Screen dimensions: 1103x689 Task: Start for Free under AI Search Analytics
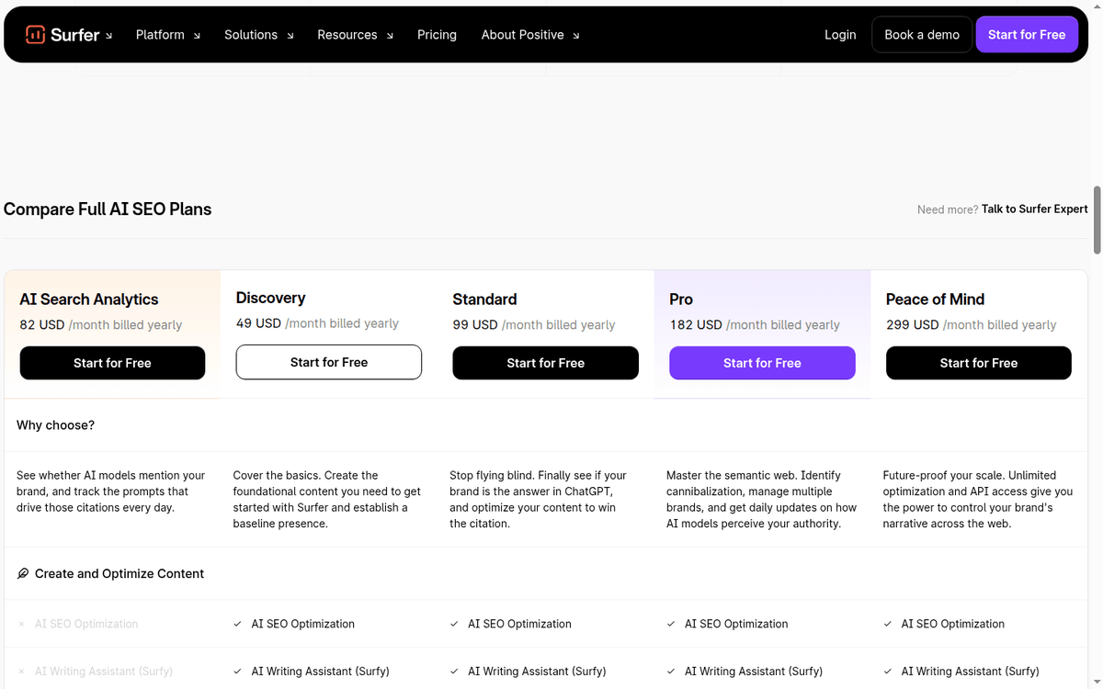point(112,363)
